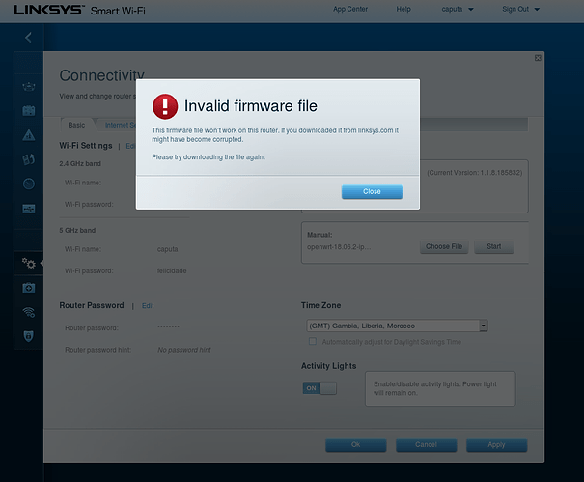Enable automatic Daylight Savings Time adjustment
Screen dimensions: 584x482
point(313,342)
